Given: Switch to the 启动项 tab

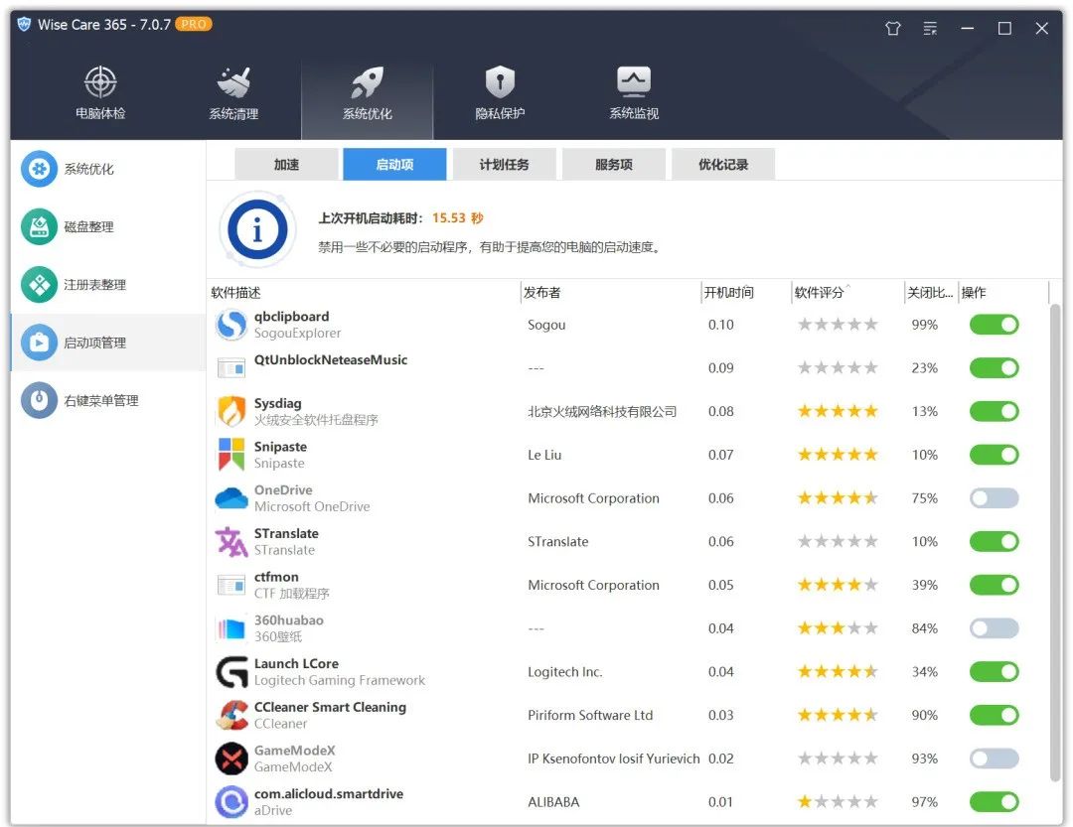Looking at the screenshot, I should (394, 164).
